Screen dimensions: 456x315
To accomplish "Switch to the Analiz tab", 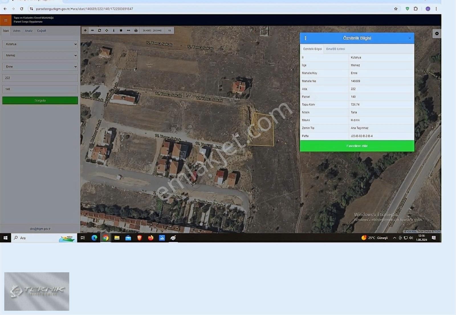I will 29,31.
